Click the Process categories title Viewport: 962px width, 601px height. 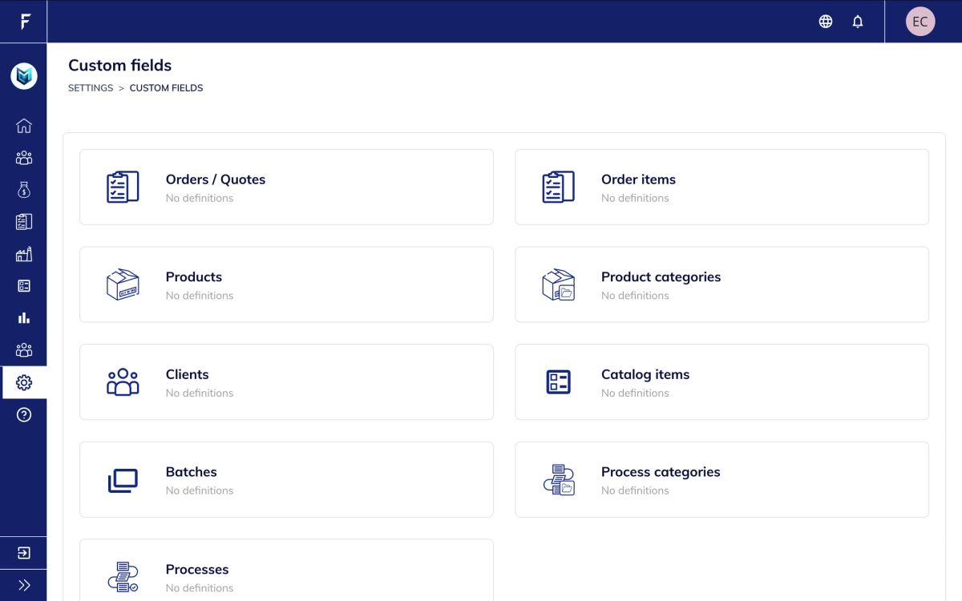coord(661,472)
